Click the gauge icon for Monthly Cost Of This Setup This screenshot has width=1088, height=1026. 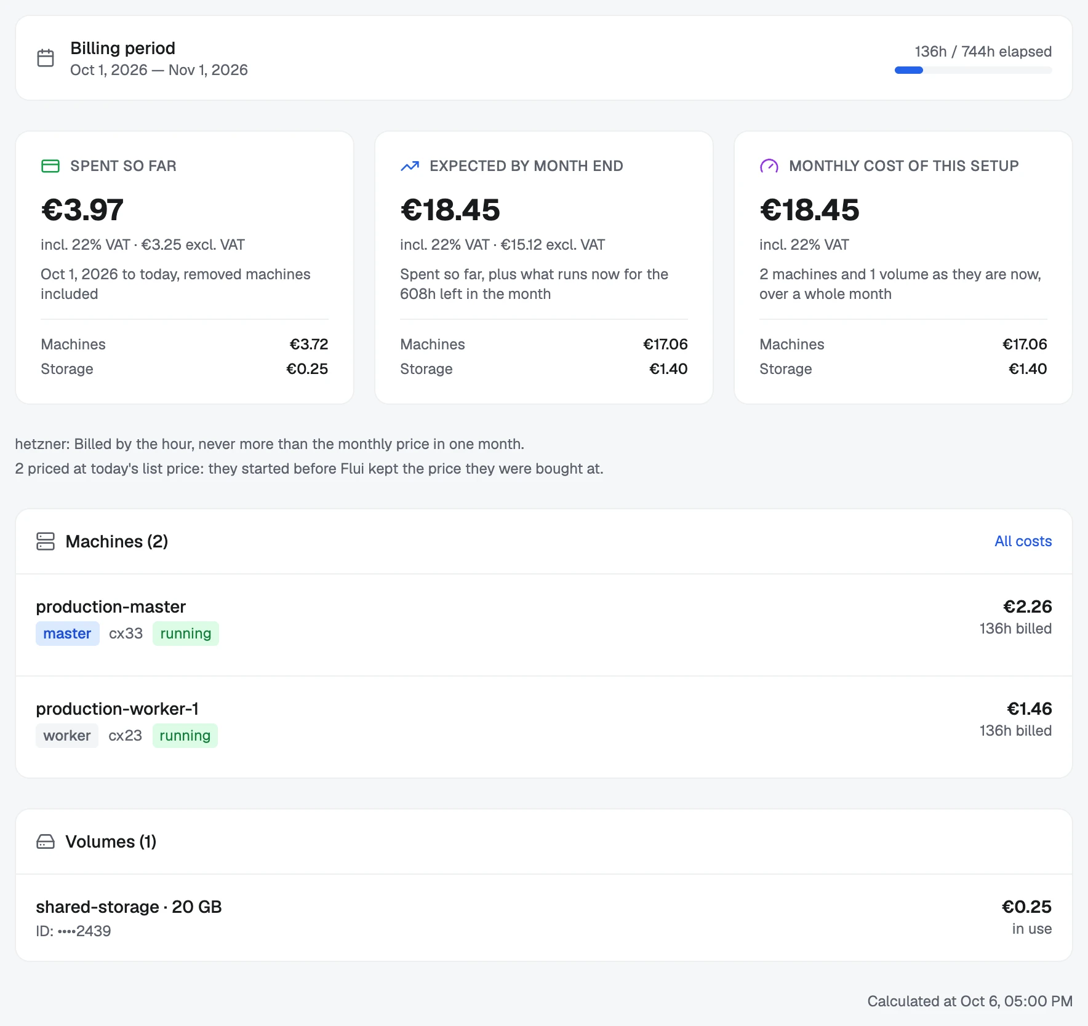(x=769, y=166)
